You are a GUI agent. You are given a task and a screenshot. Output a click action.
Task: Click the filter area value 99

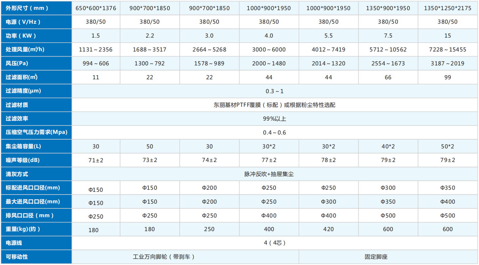tap(448, 77)
